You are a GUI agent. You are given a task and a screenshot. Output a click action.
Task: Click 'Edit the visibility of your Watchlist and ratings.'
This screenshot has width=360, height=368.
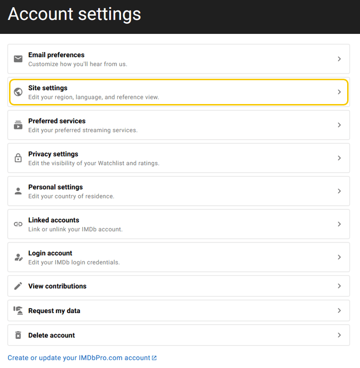(94, 163)
